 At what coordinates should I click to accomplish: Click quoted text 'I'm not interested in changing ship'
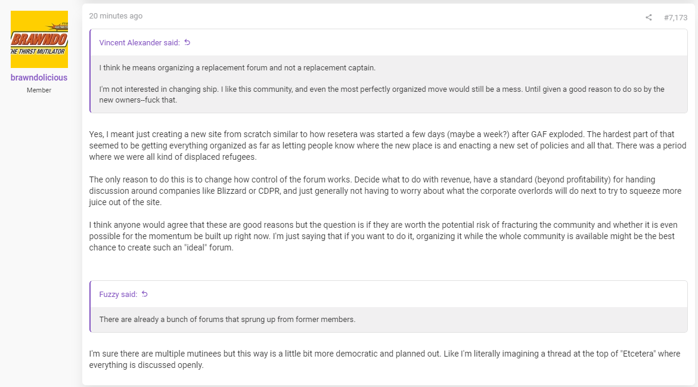(x=381, y=94)
